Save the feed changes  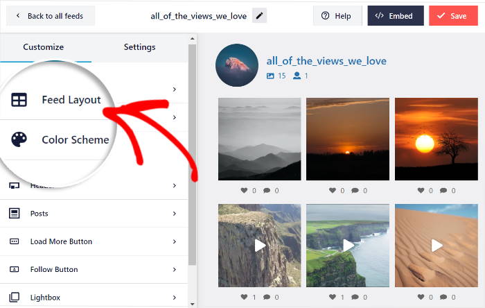453,16
